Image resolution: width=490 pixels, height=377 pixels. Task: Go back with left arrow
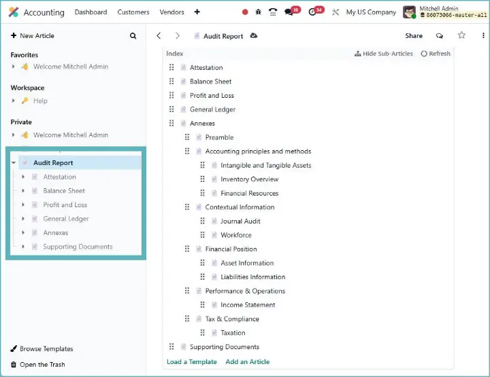[159, 36]
